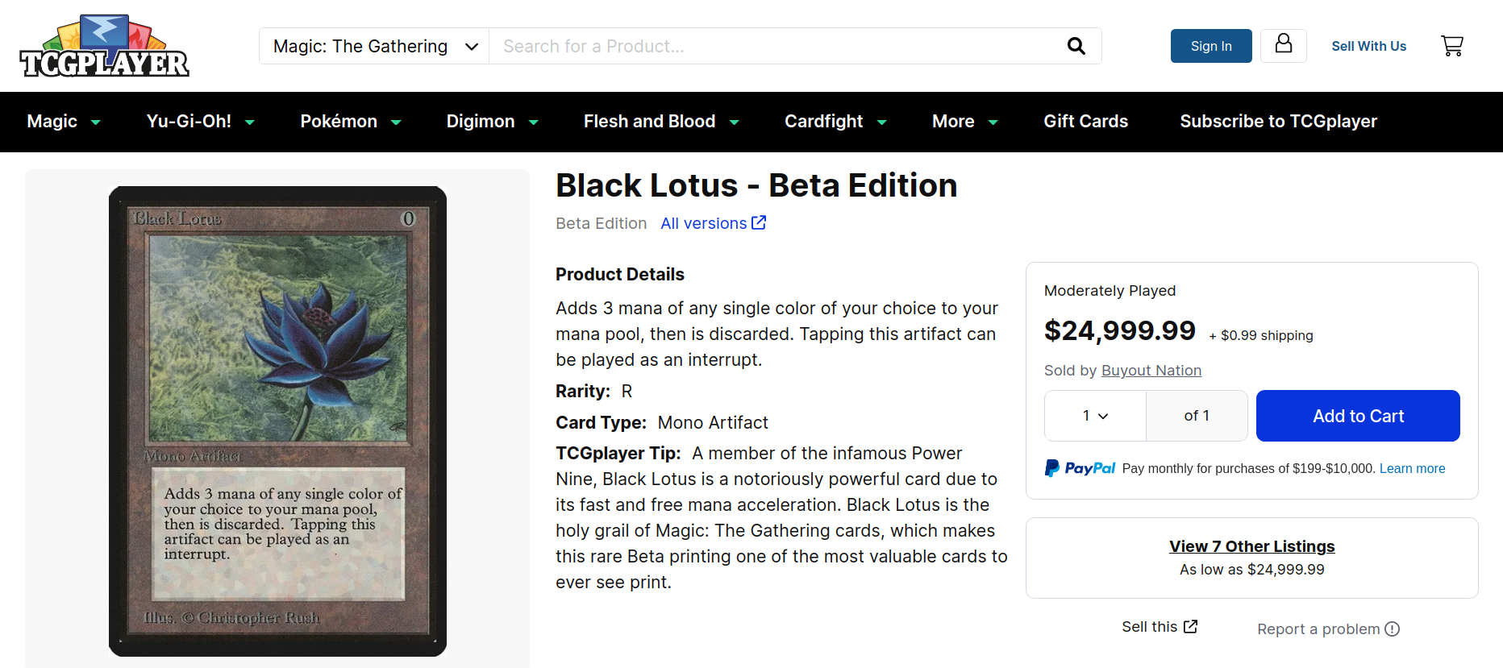
Task: Click the TCGplayer logo
Action: coord(104,46)
